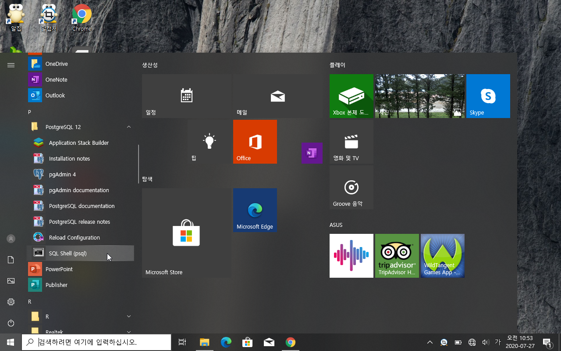Open the Microsoft Edge tile

[255, 210]
